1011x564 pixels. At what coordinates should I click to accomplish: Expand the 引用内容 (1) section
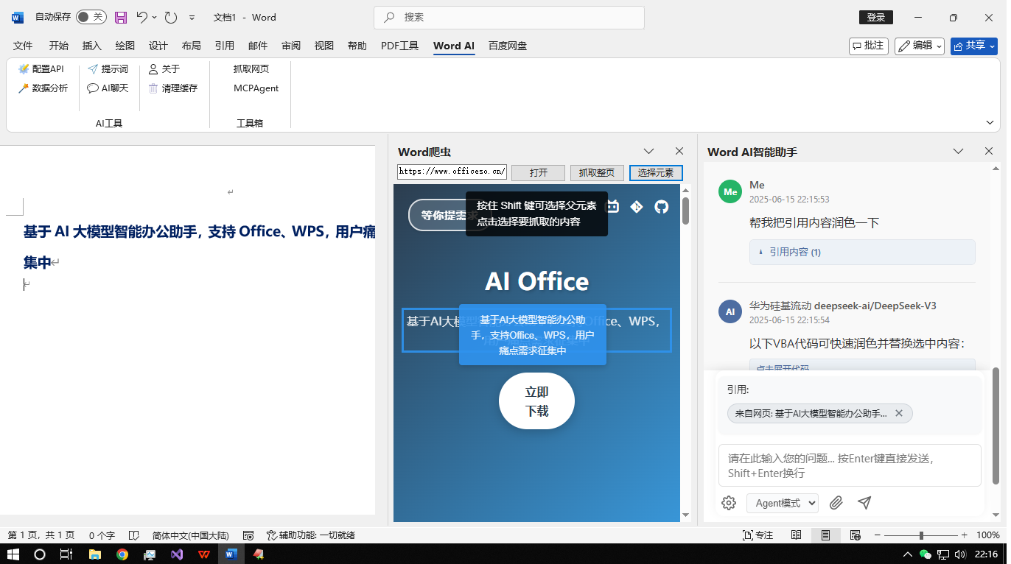(791, 252)
